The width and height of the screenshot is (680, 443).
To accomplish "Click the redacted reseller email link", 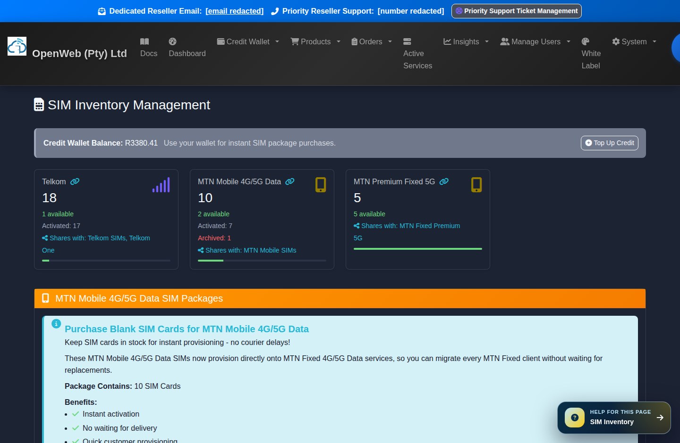I will 235,11.
